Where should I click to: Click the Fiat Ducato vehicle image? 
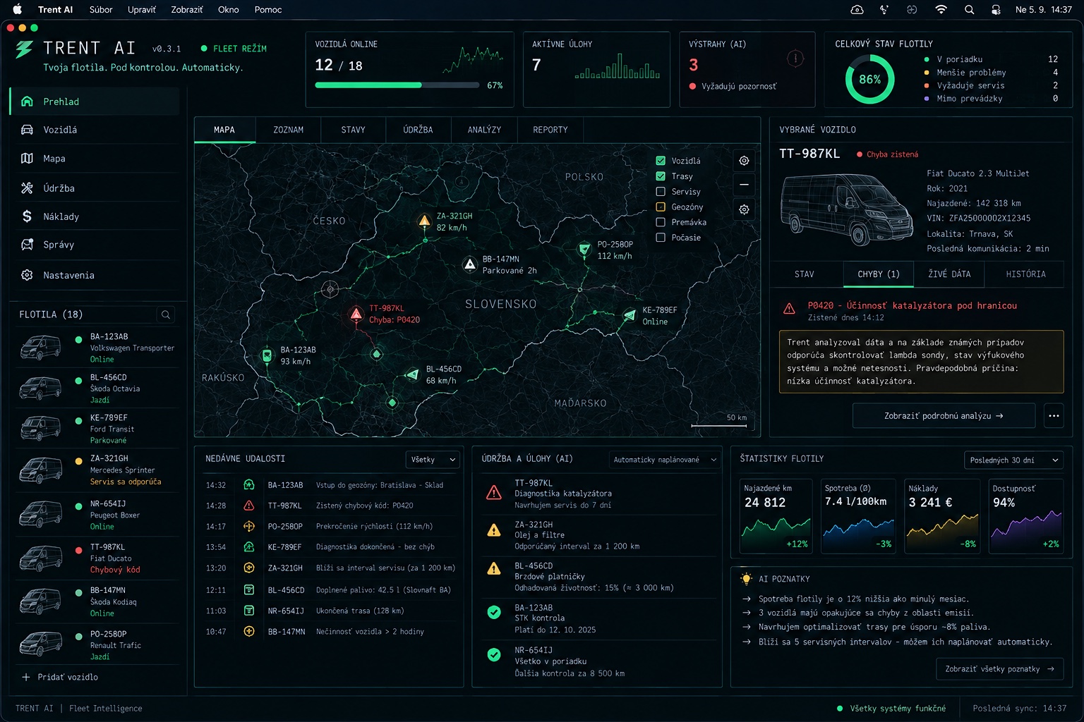846,209
